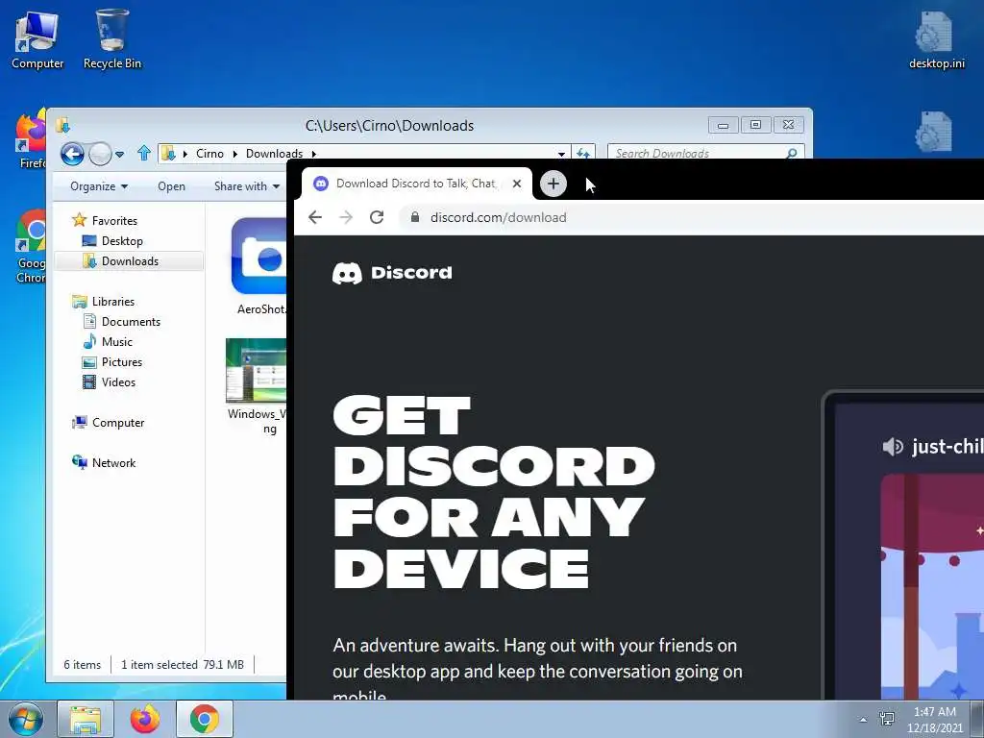Screen dimensions: 984x738
Task: Click the search magnifier icon in Explorer
Action: point(792,153)
